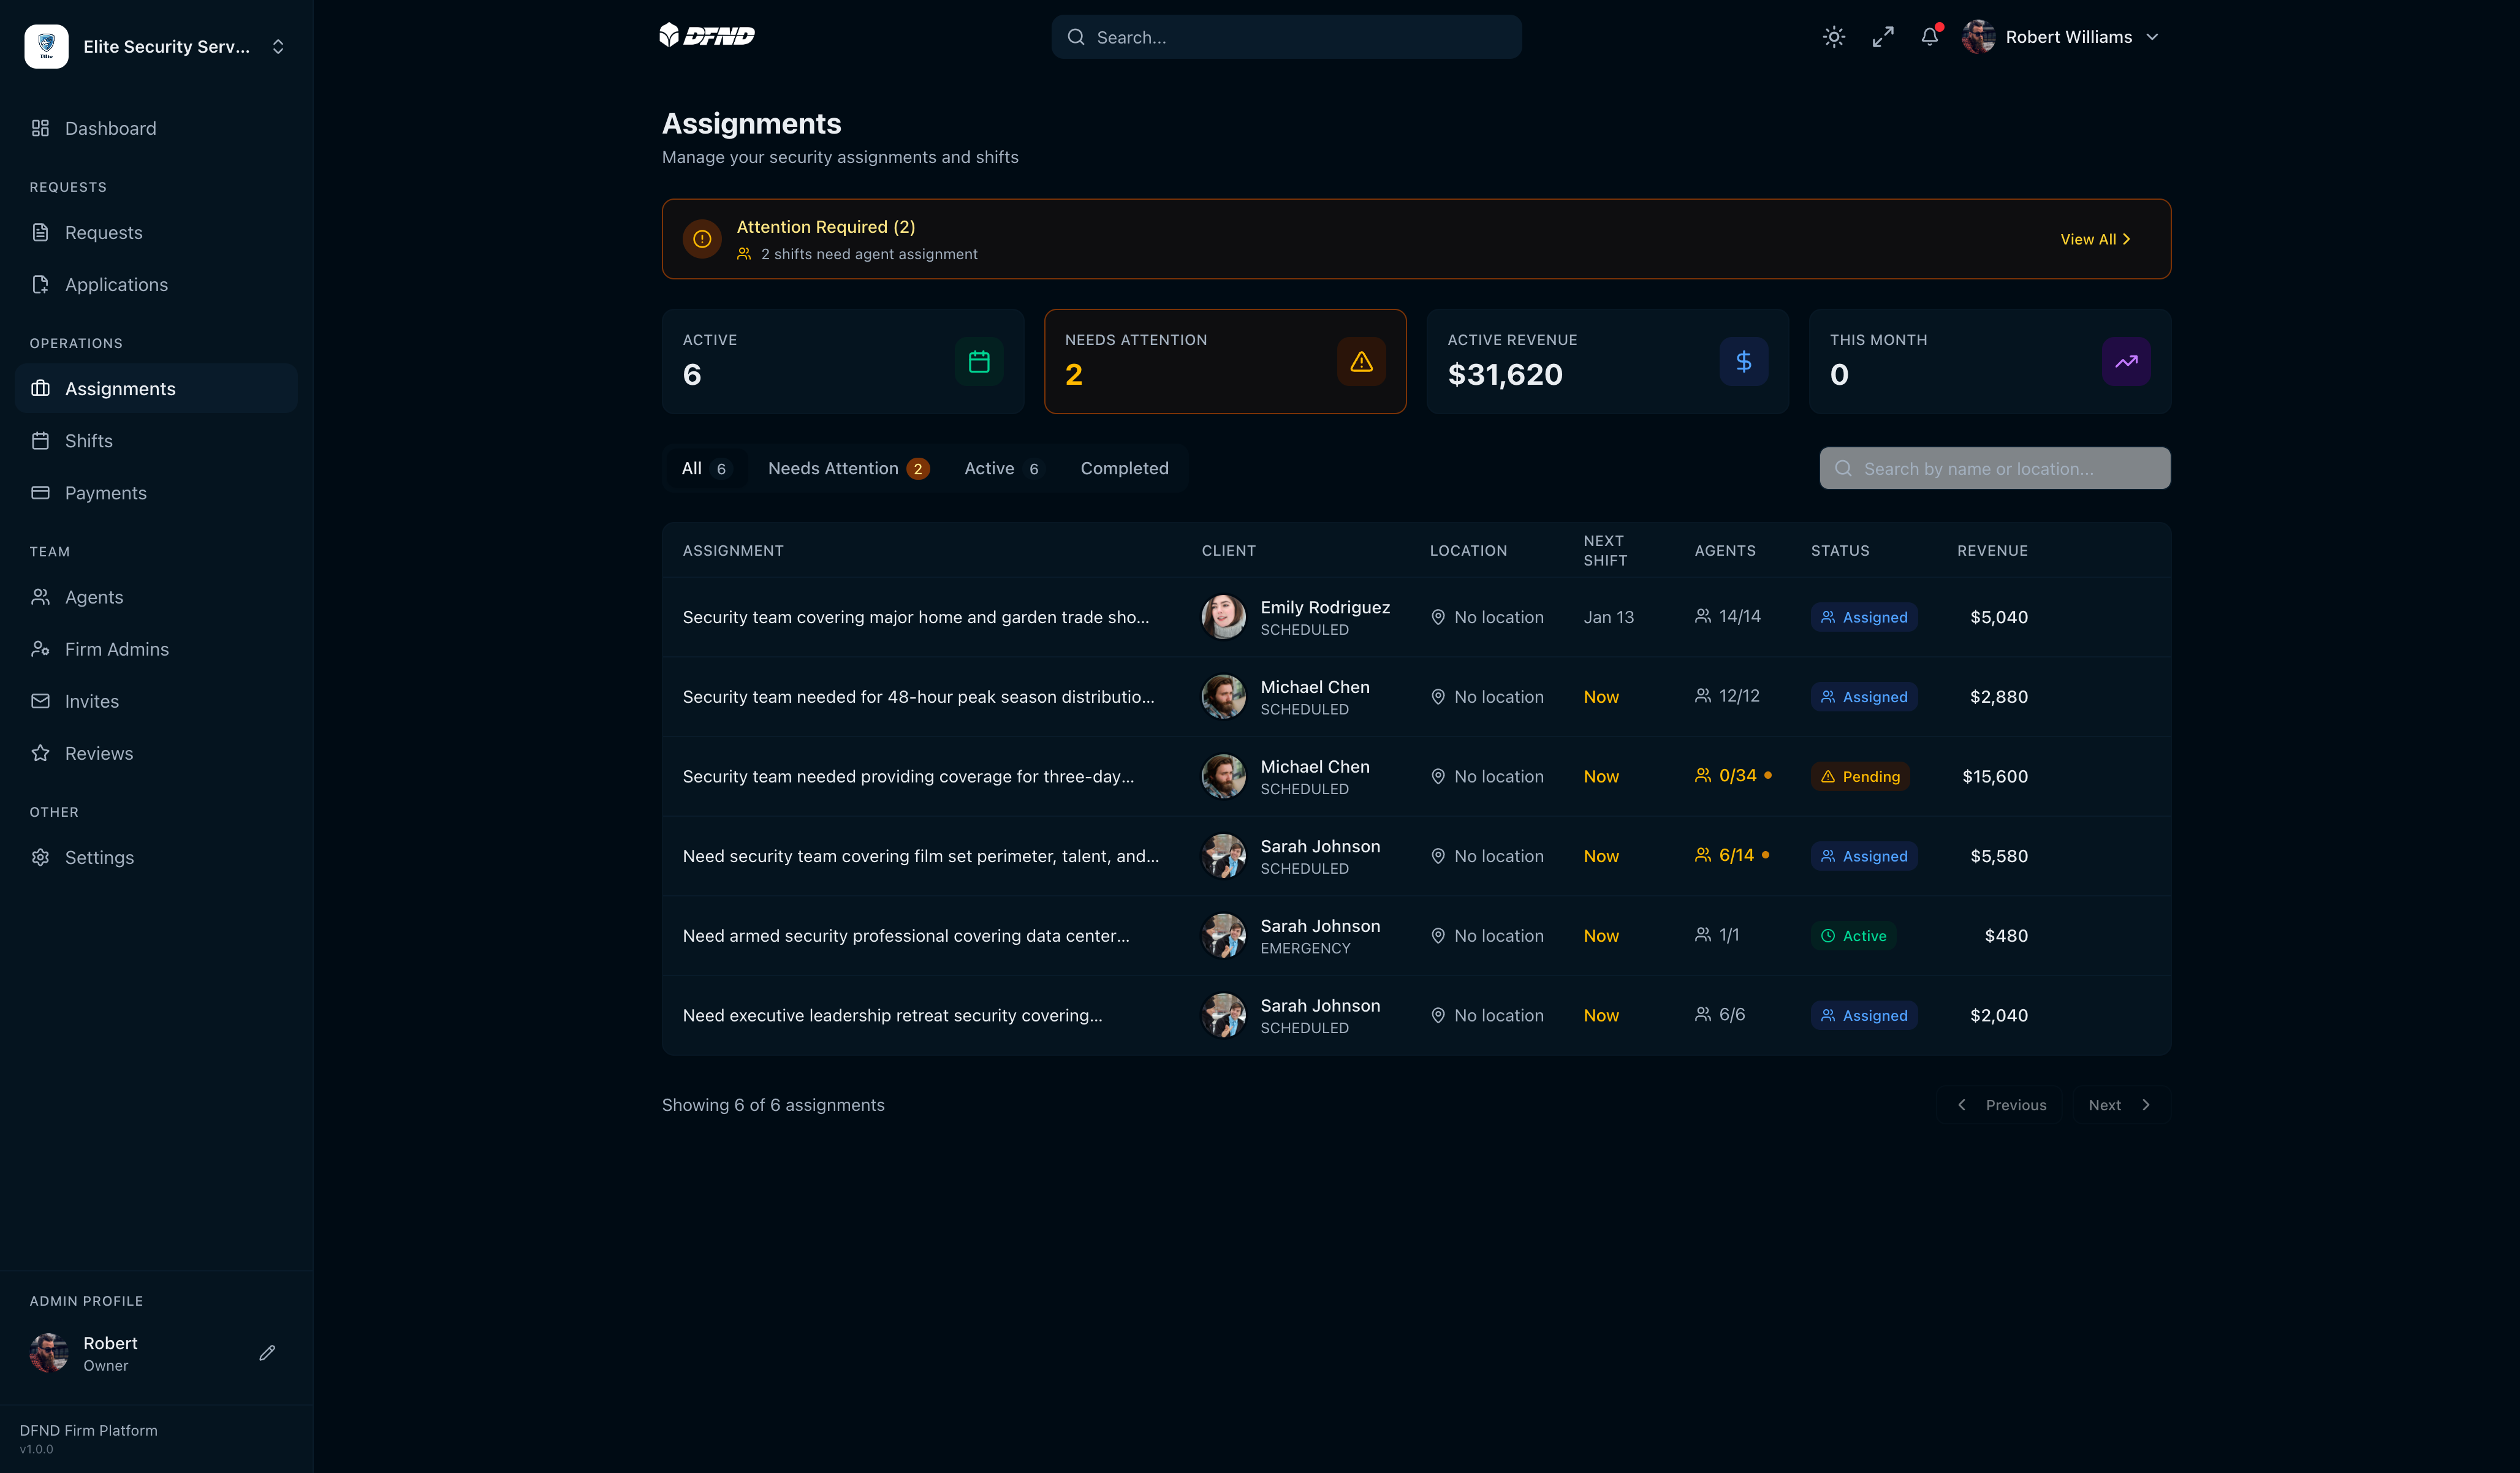Go to the Next page button
This screenshot has width=2520, height=1473.
pyautogui.click(x=2119, y=1105)
